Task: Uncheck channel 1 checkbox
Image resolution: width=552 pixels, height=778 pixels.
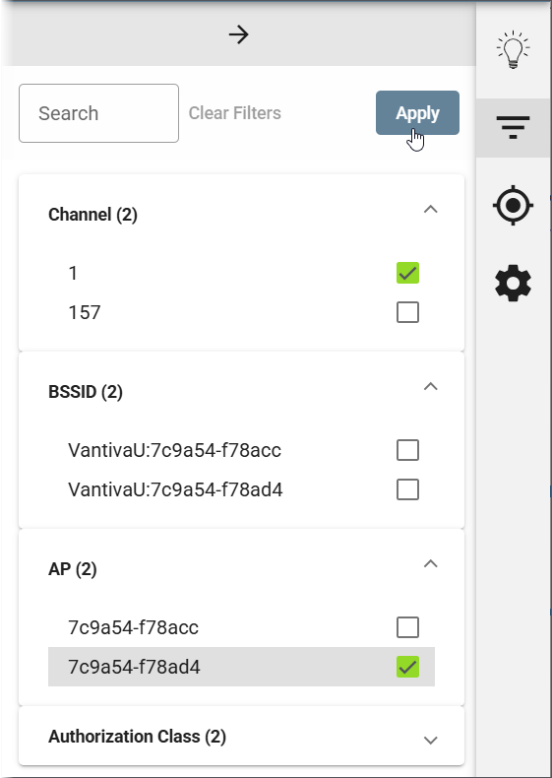Action: coord(407,273)
